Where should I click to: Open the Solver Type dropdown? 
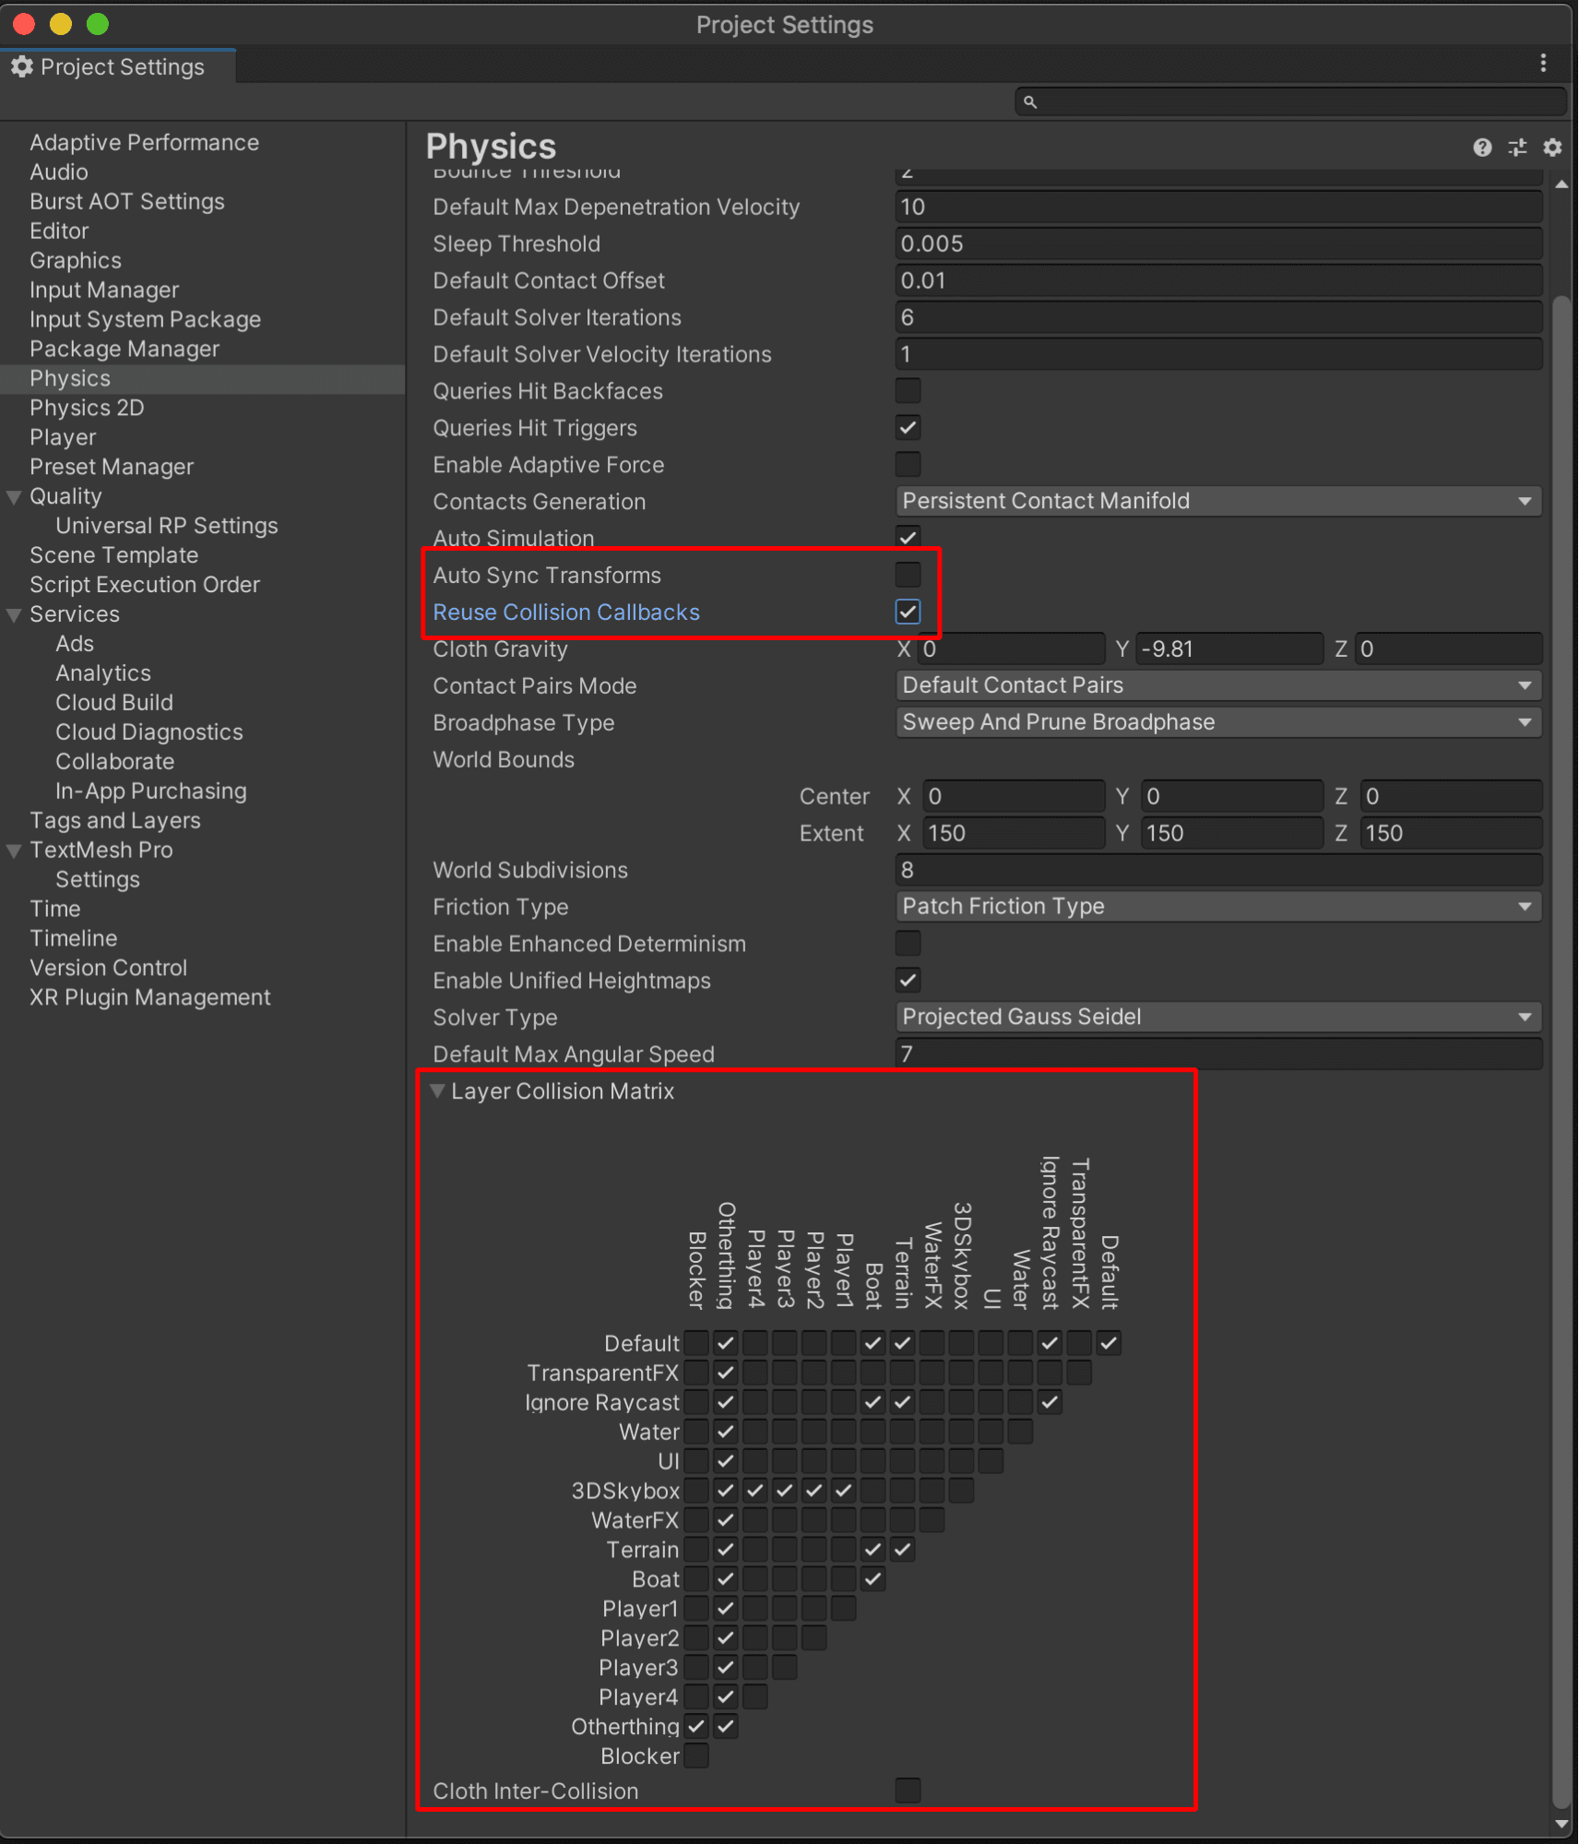click(1217, 1017)
